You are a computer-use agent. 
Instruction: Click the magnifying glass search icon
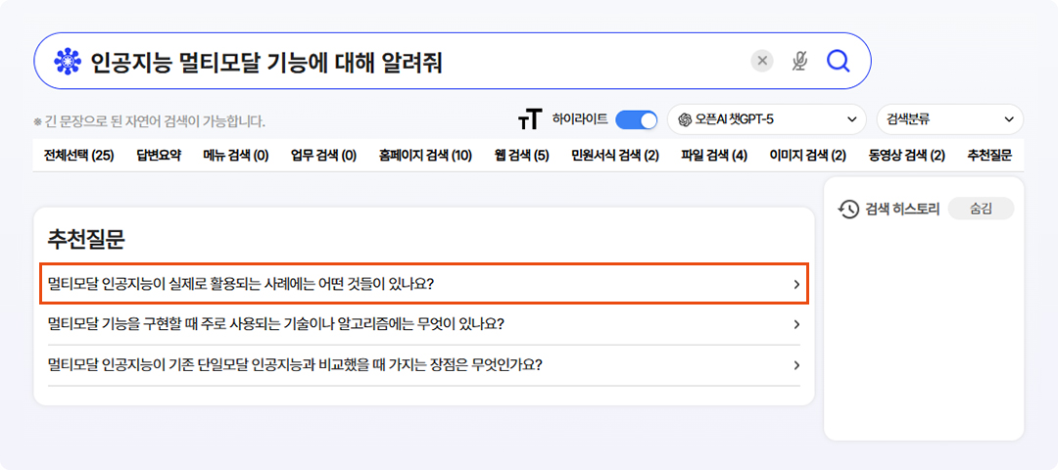click(838, 62)
